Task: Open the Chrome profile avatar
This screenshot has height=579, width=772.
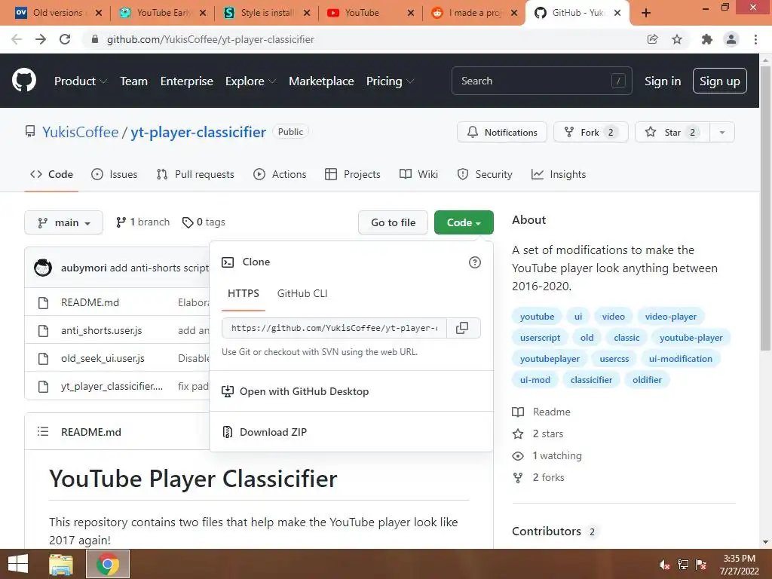Action: (731, 39)
